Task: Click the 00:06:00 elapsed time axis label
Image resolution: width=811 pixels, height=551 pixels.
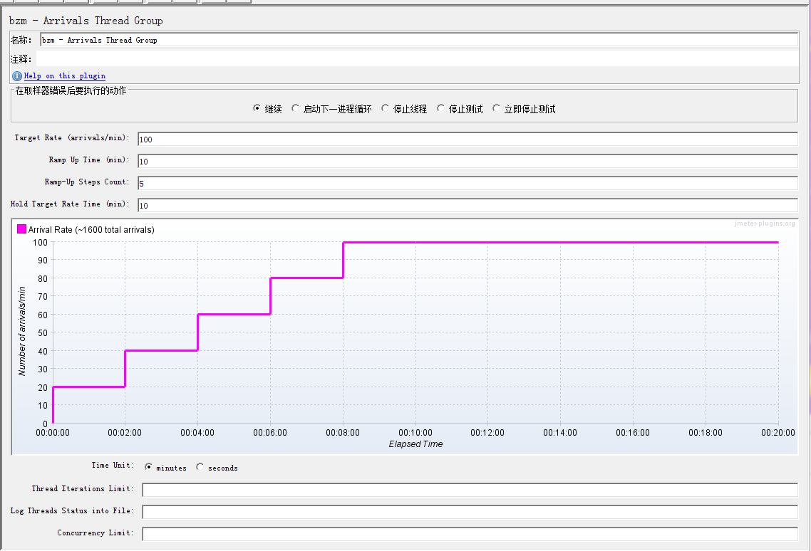Action: point(270,433)
